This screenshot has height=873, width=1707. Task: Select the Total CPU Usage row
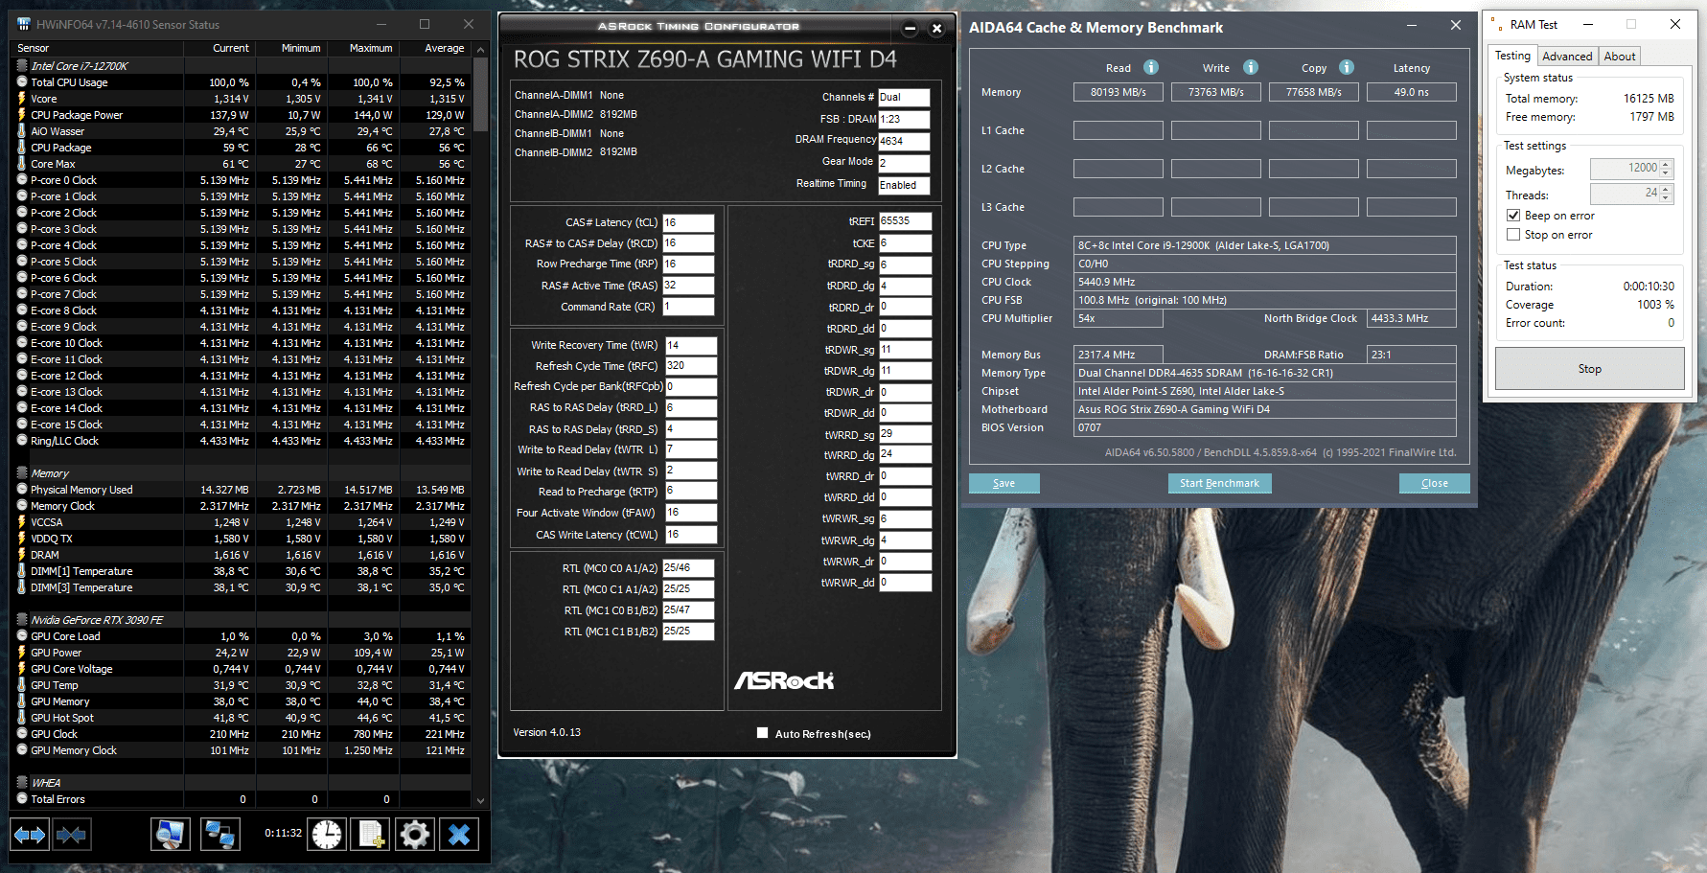click(242, 82)
